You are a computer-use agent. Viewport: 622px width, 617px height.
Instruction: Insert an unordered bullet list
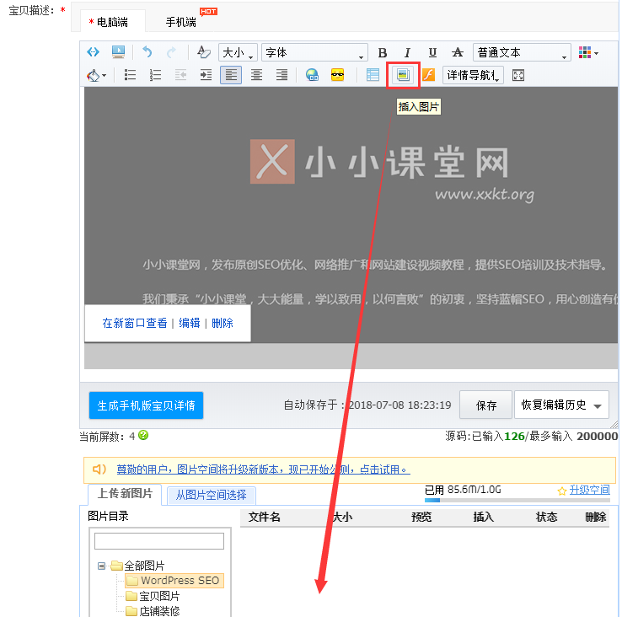click(x=130, y=74)
